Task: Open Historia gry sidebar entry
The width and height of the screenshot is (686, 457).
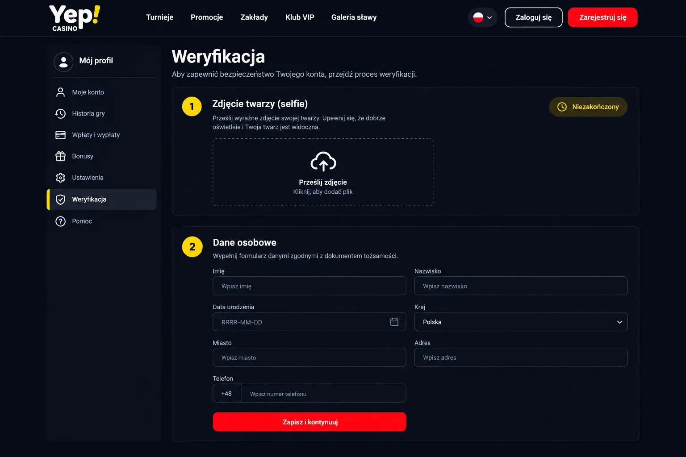Action: click(102, 113)
